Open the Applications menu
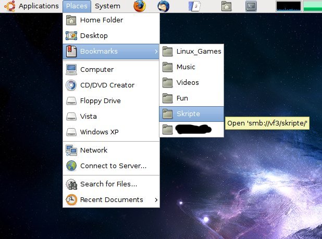This screenshot has height=239, width=322. (39, 6)
